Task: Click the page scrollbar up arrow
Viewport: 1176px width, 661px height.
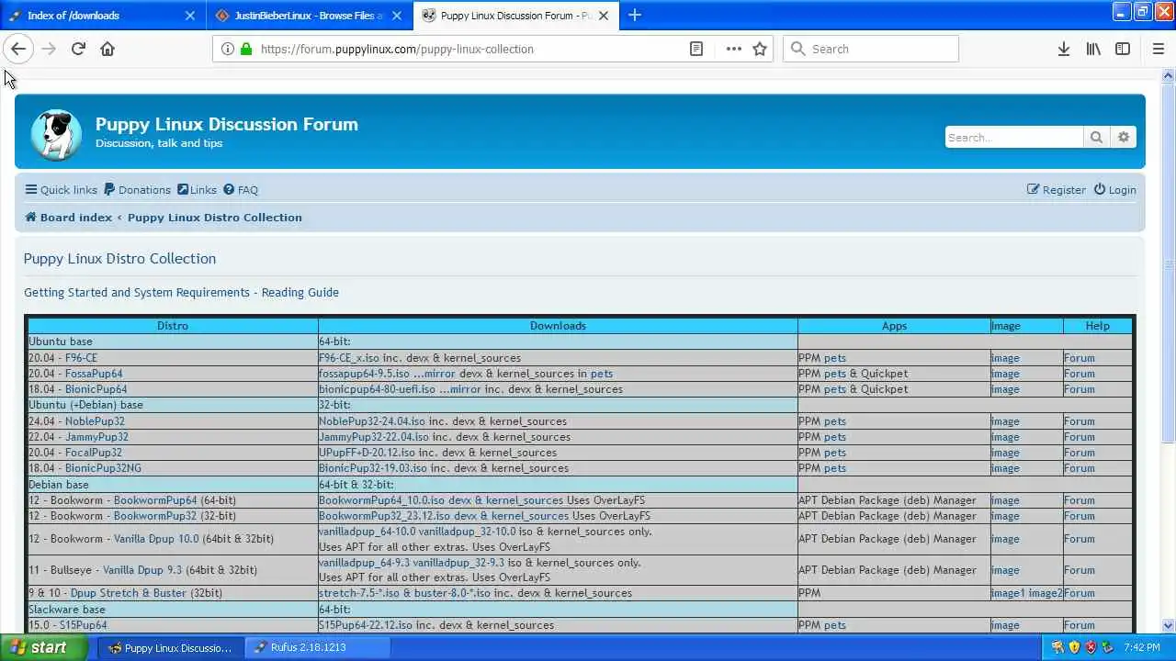Action: 1168,75
